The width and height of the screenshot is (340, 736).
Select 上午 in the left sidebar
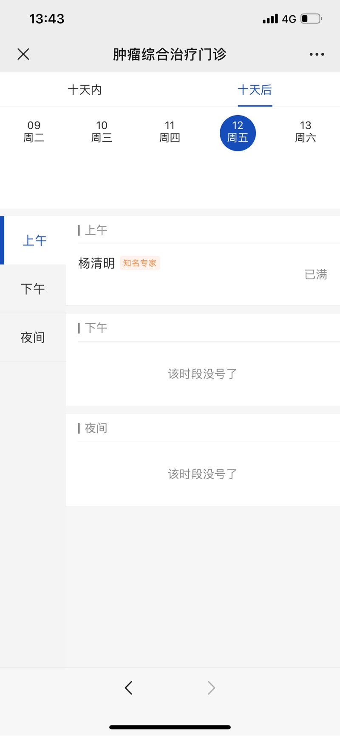click(x=33, y=240)
